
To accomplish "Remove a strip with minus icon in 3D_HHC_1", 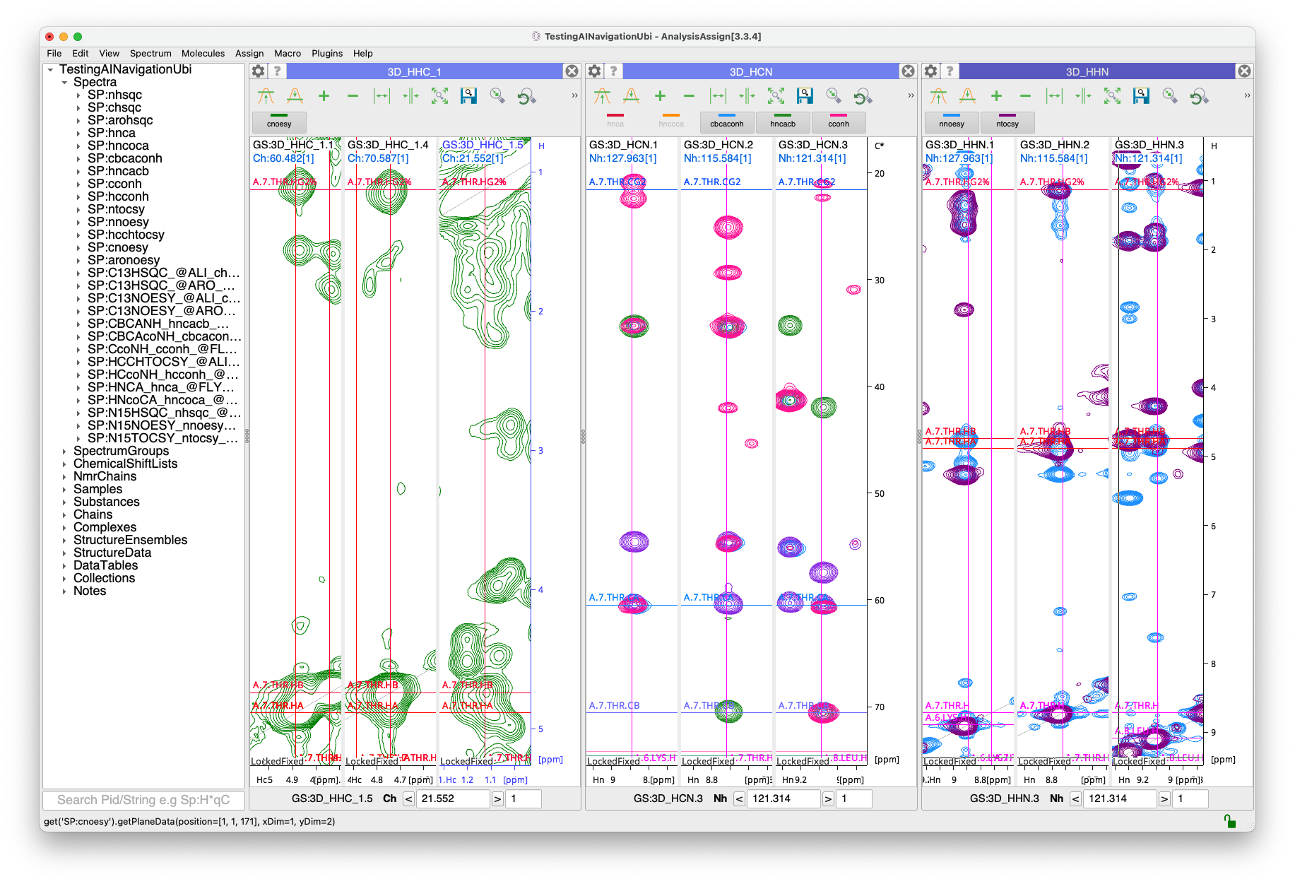I will [353, 96].
